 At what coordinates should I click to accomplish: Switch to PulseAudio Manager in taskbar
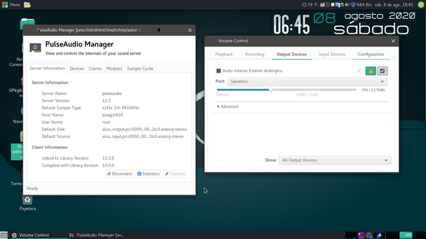pos(97,235)
